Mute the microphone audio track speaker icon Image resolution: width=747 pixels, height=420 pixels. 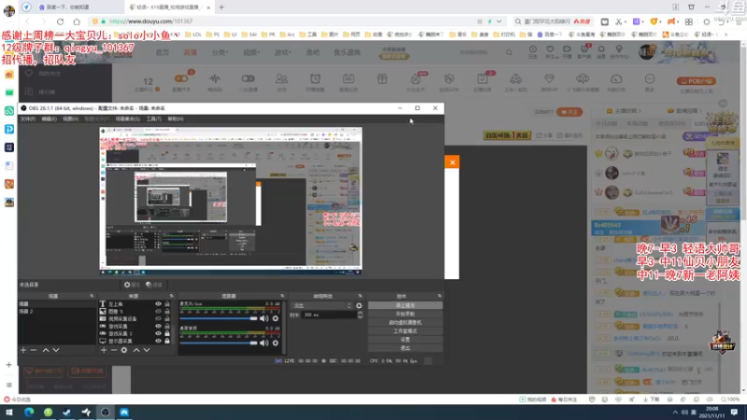coord(264,318)
